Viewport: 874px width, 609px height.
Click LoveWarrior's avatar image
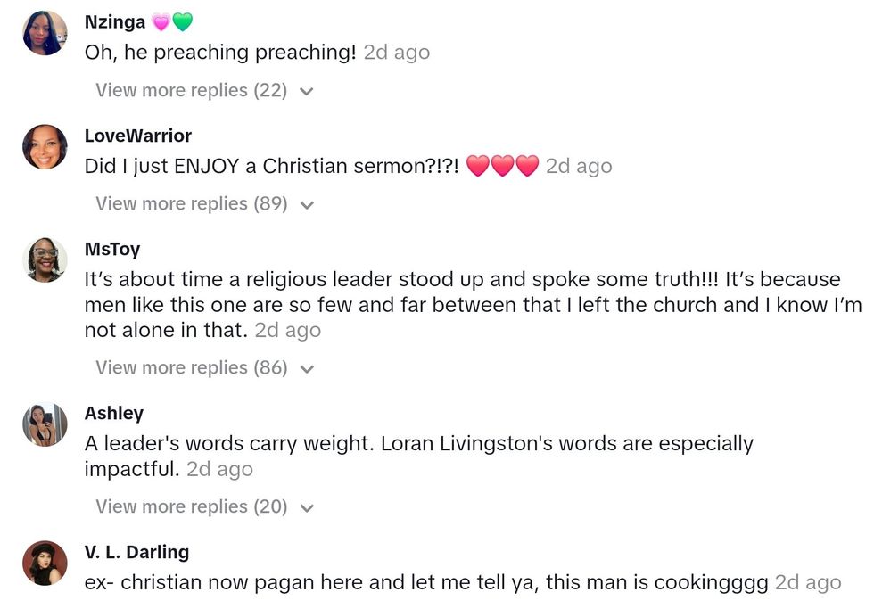[45, 147]
